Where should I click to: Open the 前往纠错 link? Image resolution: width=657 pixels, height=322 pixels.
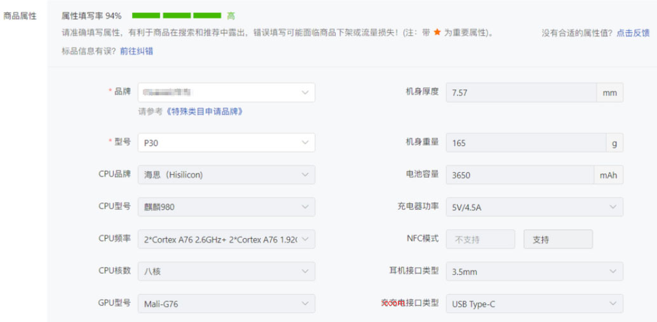pyautogui.click(x=136, y=51)
